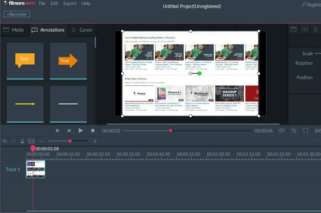Click the Scale property label
Screen dimensions: 321x213
(308, 53)
